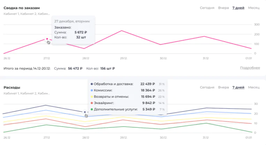Image resolution: width=266 pixels, height=145 pixels.
Task: Click yellow dot for Возвраты и отмены
Action: (92, 96)
